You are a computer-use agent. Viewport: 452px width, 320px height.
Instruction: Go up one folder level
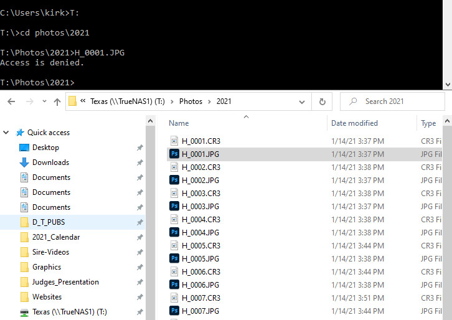click(57, 101)
